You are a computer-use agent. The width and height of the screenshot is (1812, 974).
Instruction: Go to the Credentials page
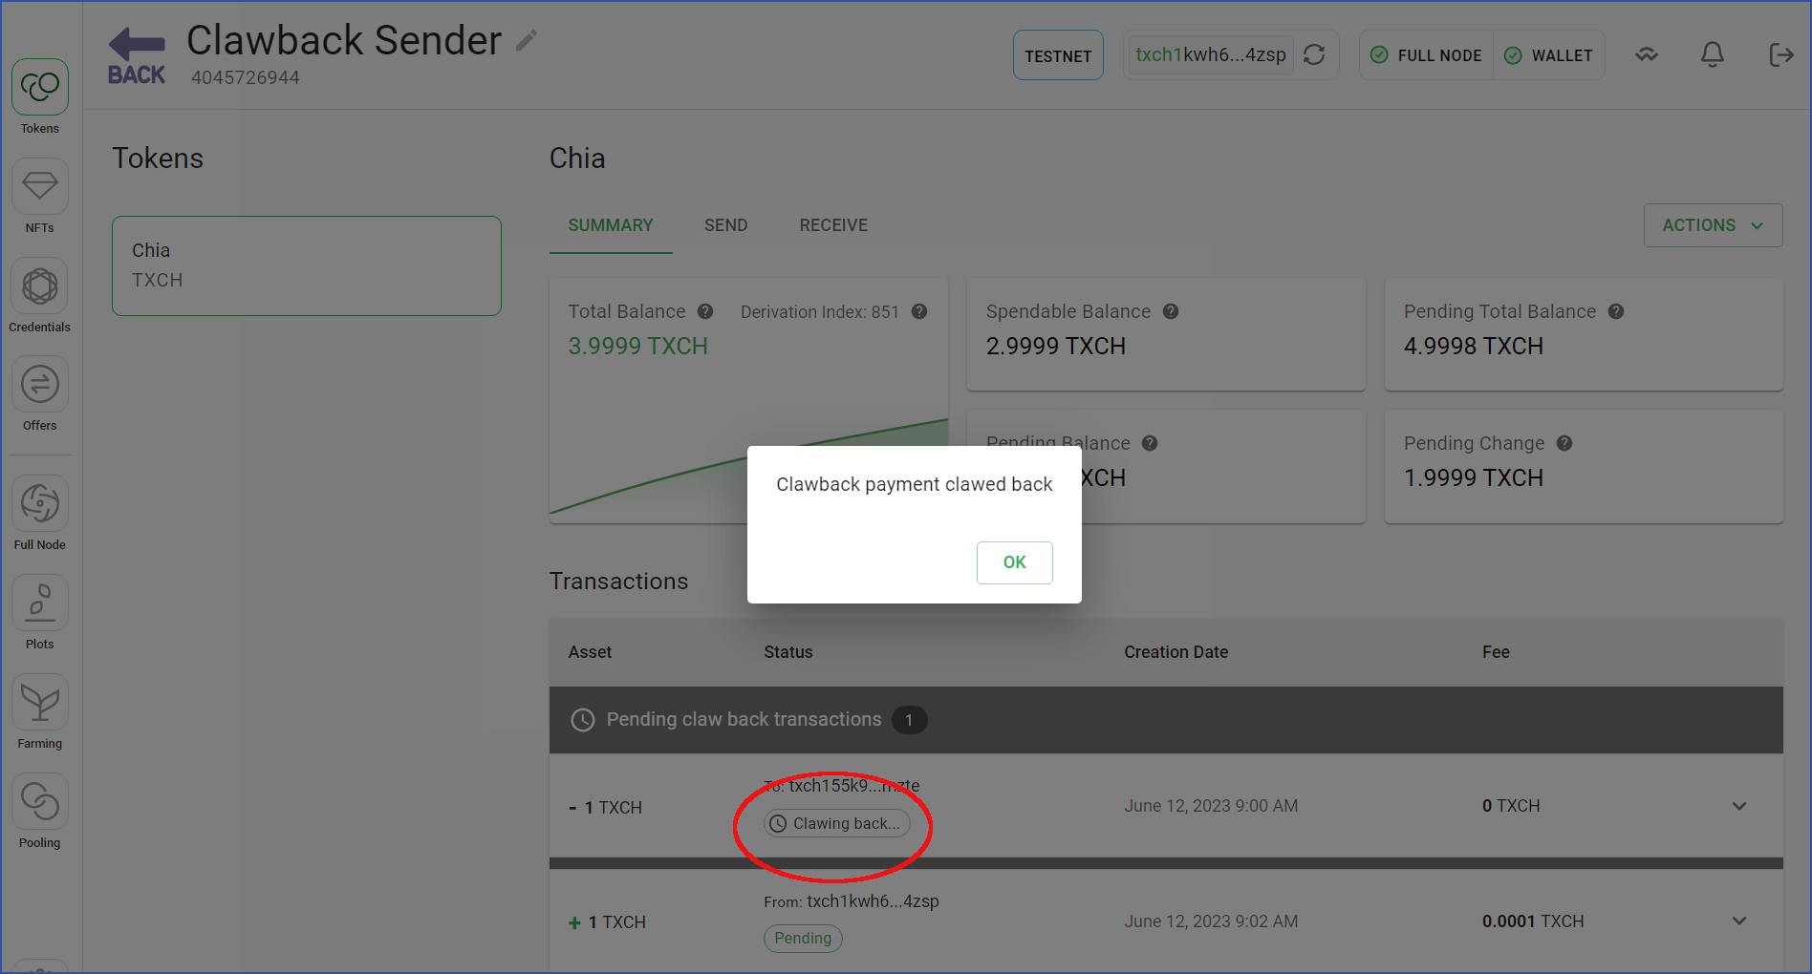39,296
